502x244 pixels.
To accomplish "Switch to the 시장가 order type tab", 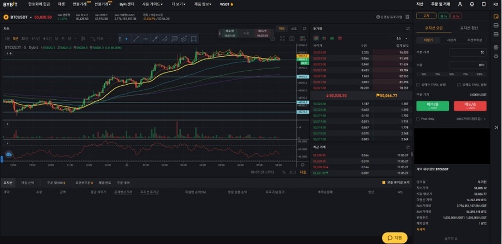I will coord(451,40).
